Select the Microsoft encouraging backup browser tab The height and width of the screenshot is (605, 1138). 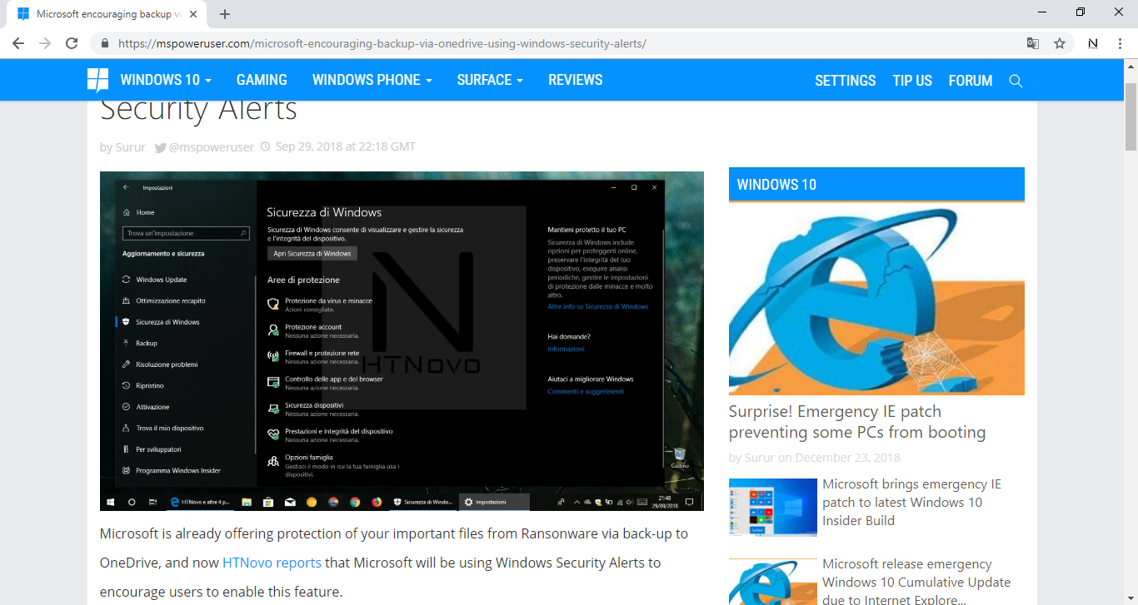coord(107,14)
